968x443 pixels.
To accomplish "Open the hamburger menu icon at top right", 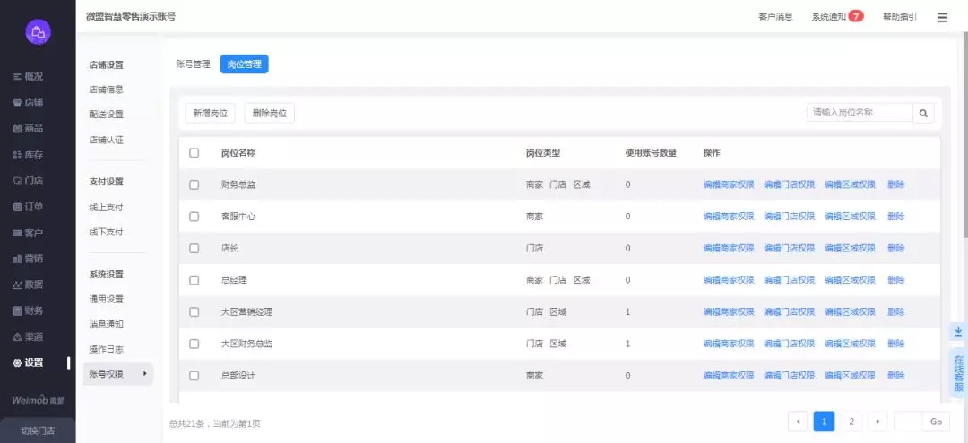I will click(x=942, y=17).
